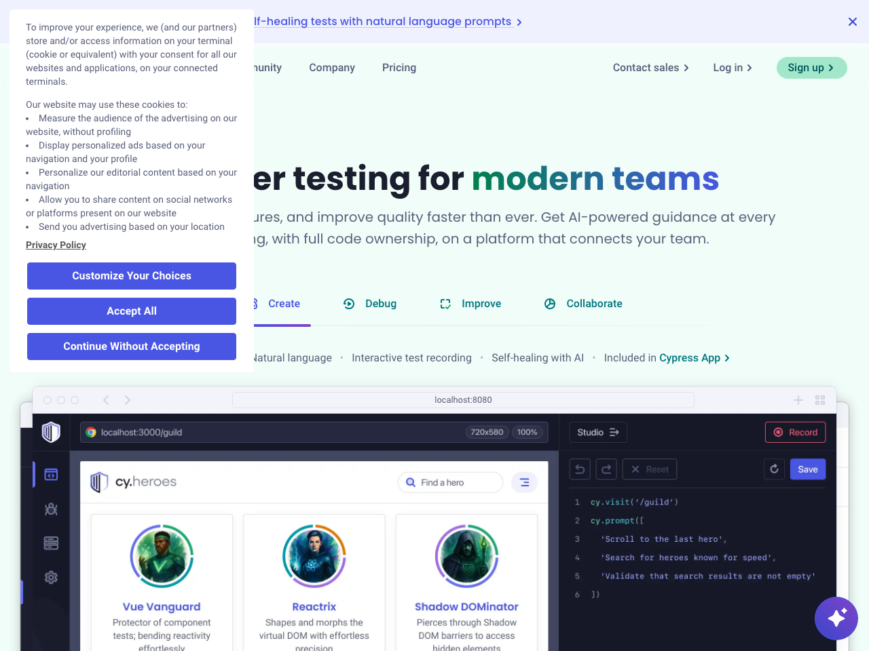Open the 720x580 viewport size selector
Image resolution: width=869 pixels, height=651 pixels.
click(487, 432)
